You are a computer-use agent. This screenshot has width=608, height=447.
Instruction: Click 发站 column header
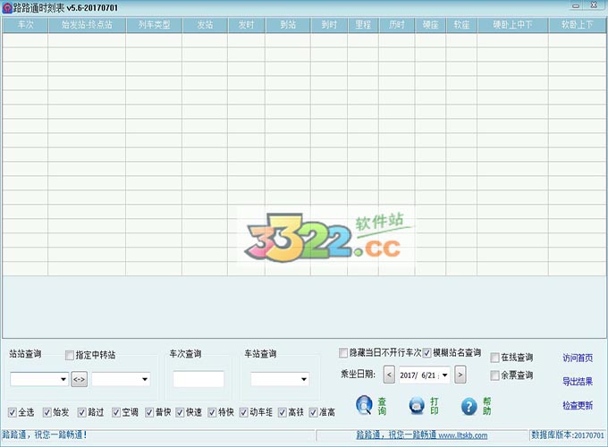point(205,25)
